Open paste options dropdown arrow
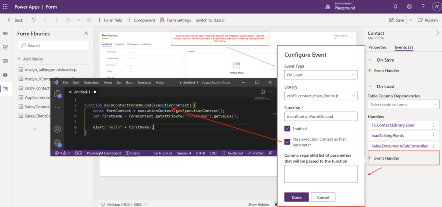The image size is (442, 207). click(x=79, y=20)
